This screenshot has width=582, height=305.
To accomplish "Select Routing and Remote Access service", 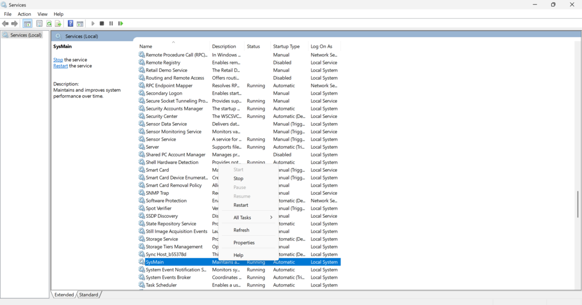I will point(239,78).
